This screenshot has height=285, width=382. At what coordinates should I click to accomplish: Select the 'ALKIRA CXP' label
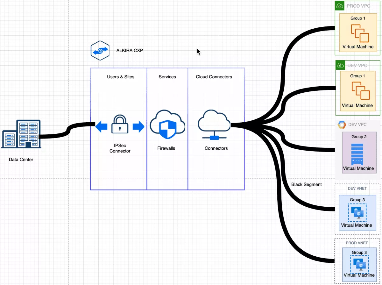pyautogui.click(x=130, y=50)
